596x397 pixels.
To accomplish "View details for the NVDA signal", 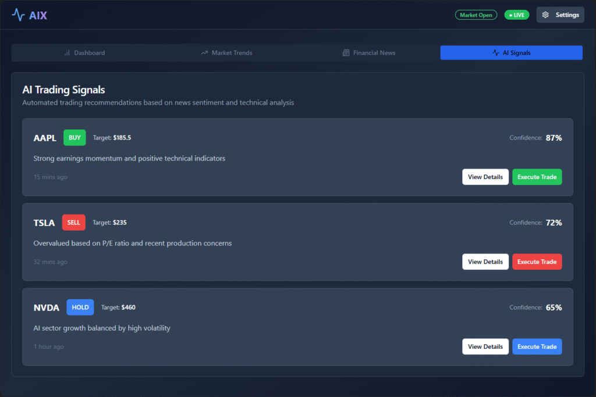I will click(x=485, y=346).
